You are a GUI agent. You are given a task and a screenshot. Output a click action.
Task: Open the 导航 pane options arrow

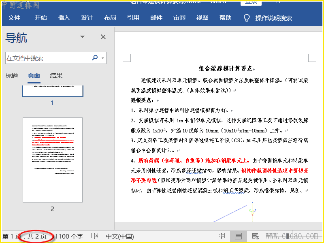83,37
